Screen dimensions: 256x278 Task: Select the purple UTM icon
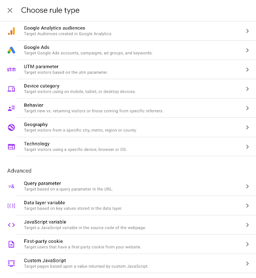[x=11, y=69]
